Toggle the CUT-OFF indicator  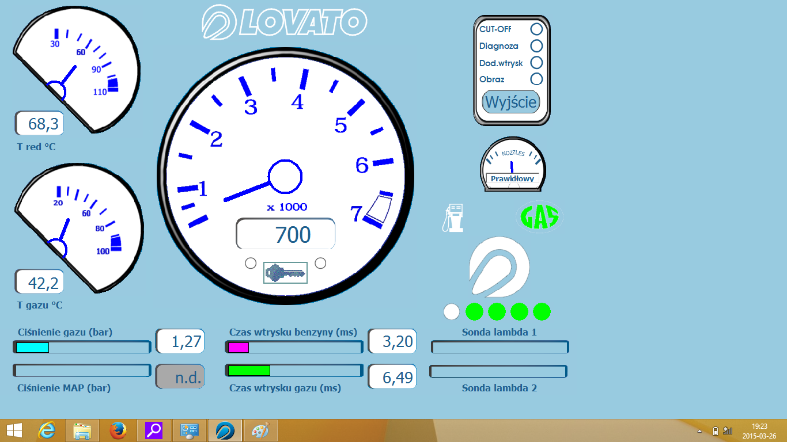point(536,29)
